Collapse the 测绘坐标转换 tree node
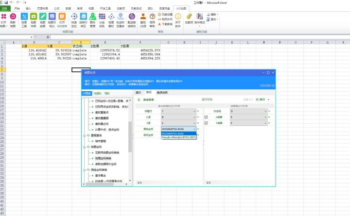This screenshot has width=350, height=216. point(85,170)
